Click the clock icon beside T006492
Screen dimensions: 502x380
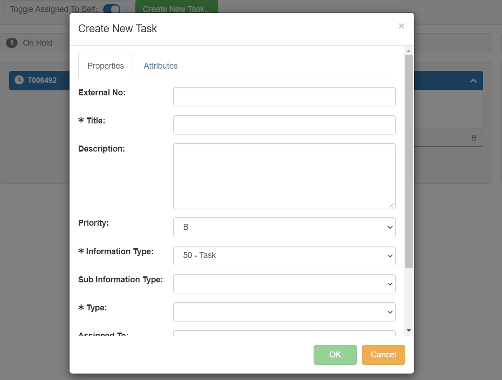(19, 80)
